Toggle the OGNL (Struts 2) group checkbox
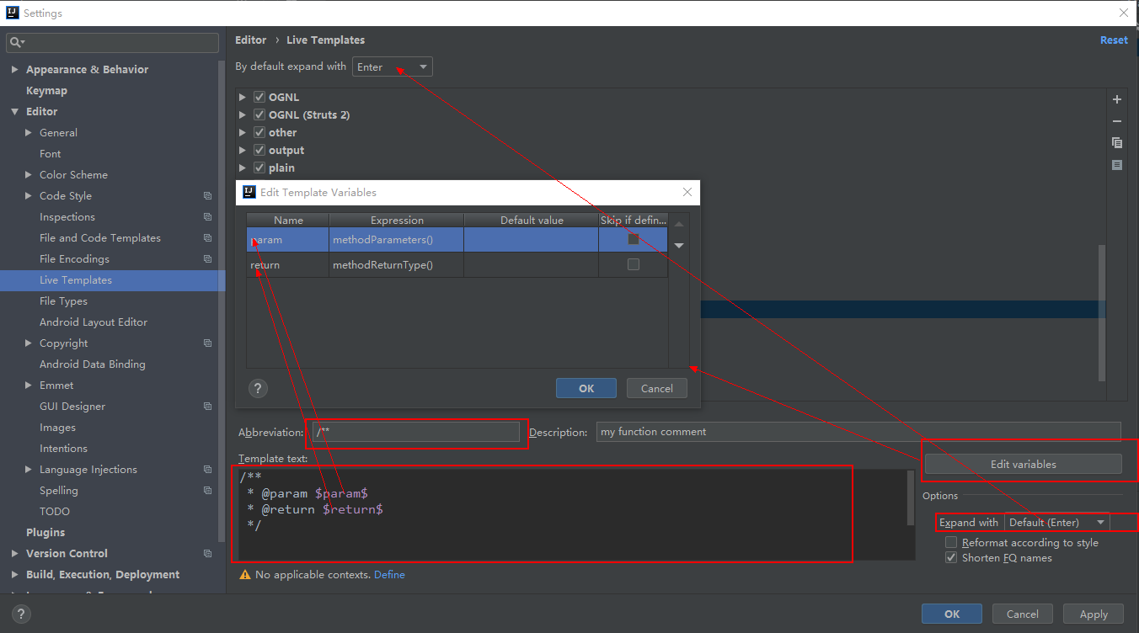The width and height of the screenshot is (1139, 633). 259,114
